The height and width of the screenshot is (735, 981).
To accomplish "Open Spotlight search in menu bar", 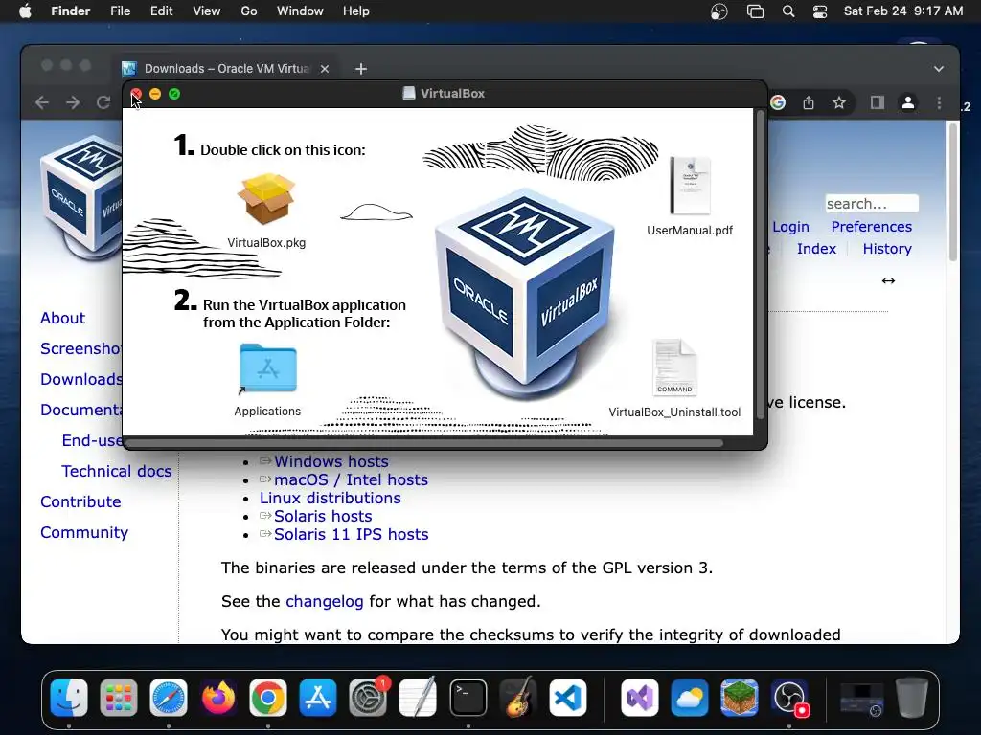I will (788, 11).
